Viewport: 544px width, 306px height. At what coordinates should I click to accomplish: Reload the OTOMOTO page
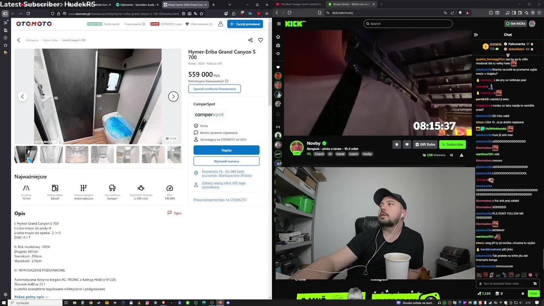[28, 14]
